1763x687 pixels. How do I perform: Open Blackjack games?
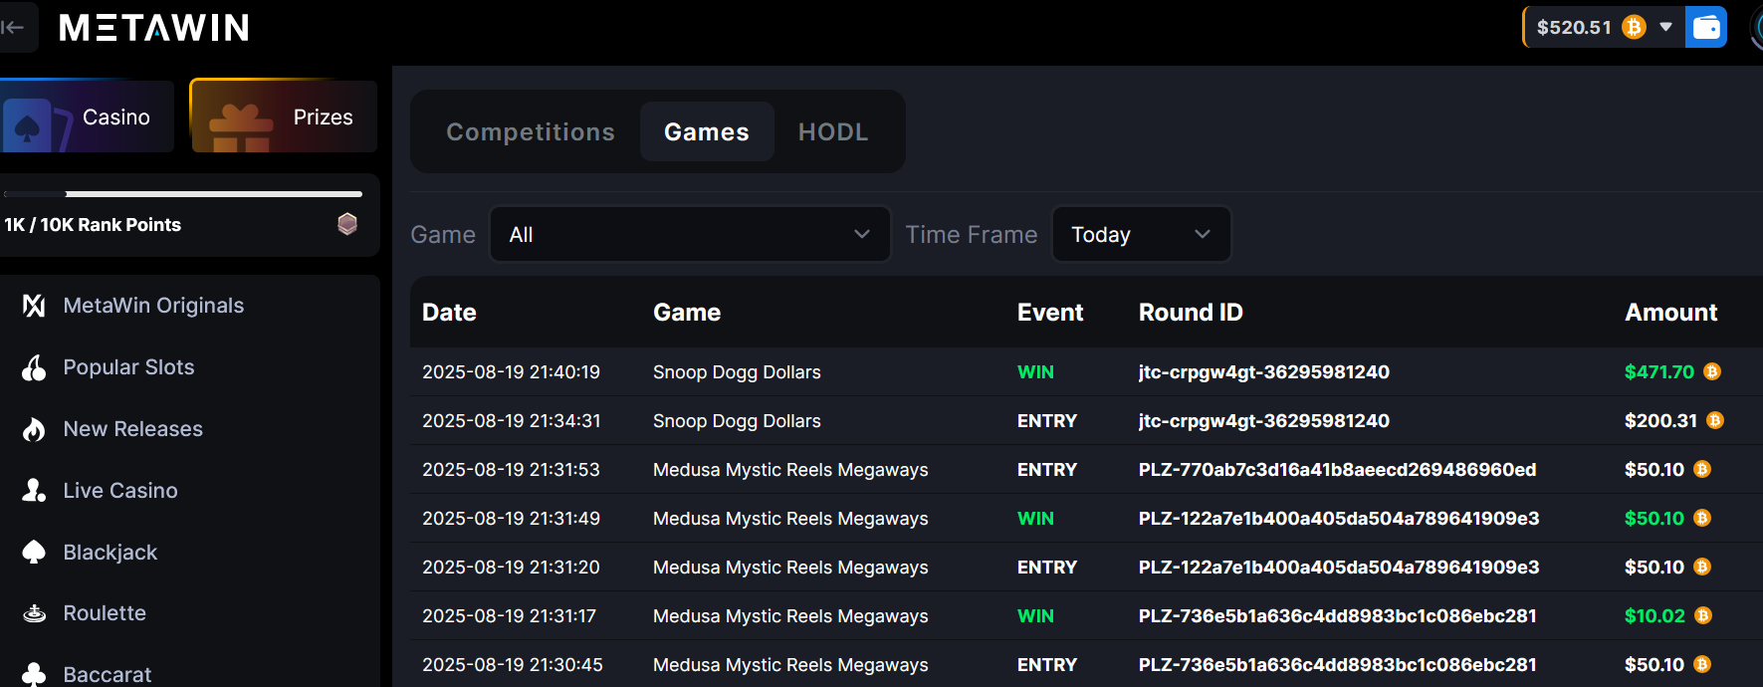tap(110, 553)
